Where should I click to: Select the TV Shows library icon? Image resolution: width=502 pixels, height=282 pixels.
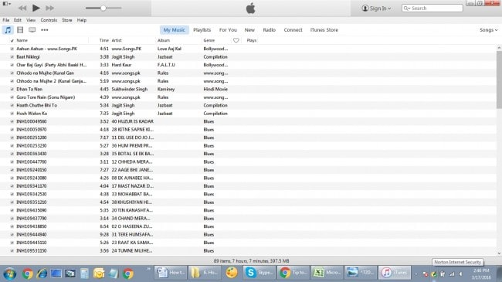pyautogui.click(x=32, y=30)
